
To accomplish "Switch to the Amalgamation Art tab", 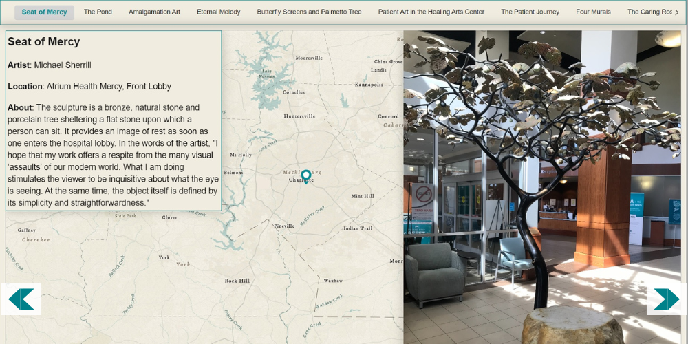I will coord(154,12).
